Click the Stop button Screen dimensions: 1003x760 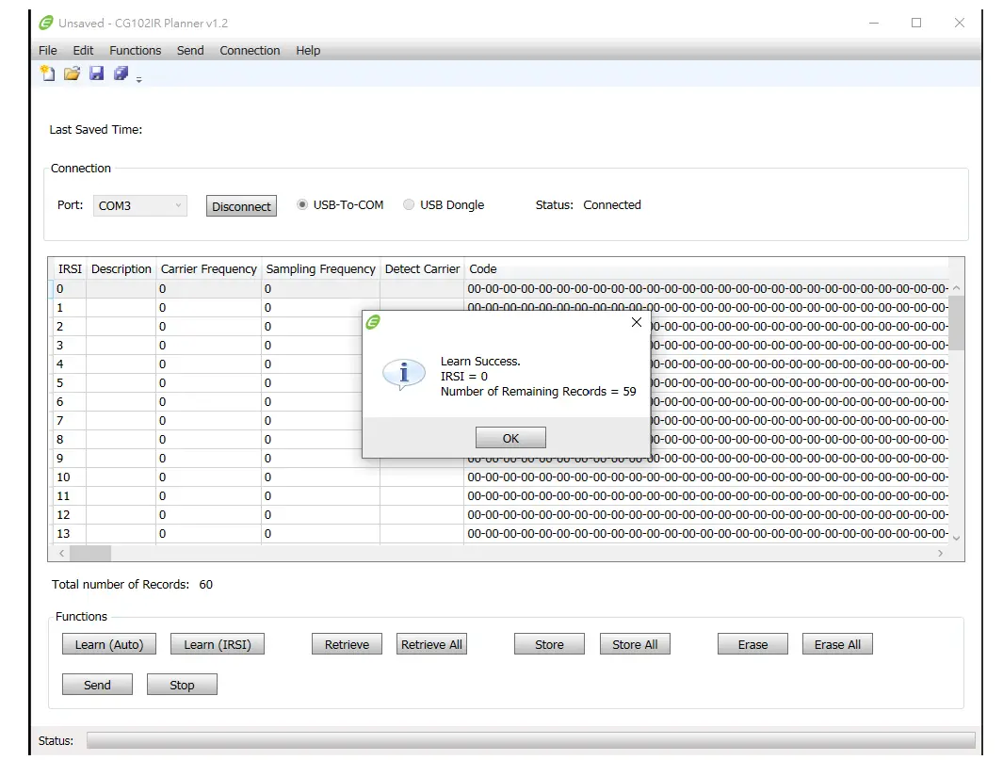[182, 685]
